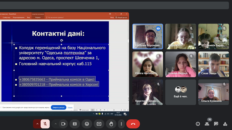
Task: Open meeting details info icon
Action: (198, 124)
